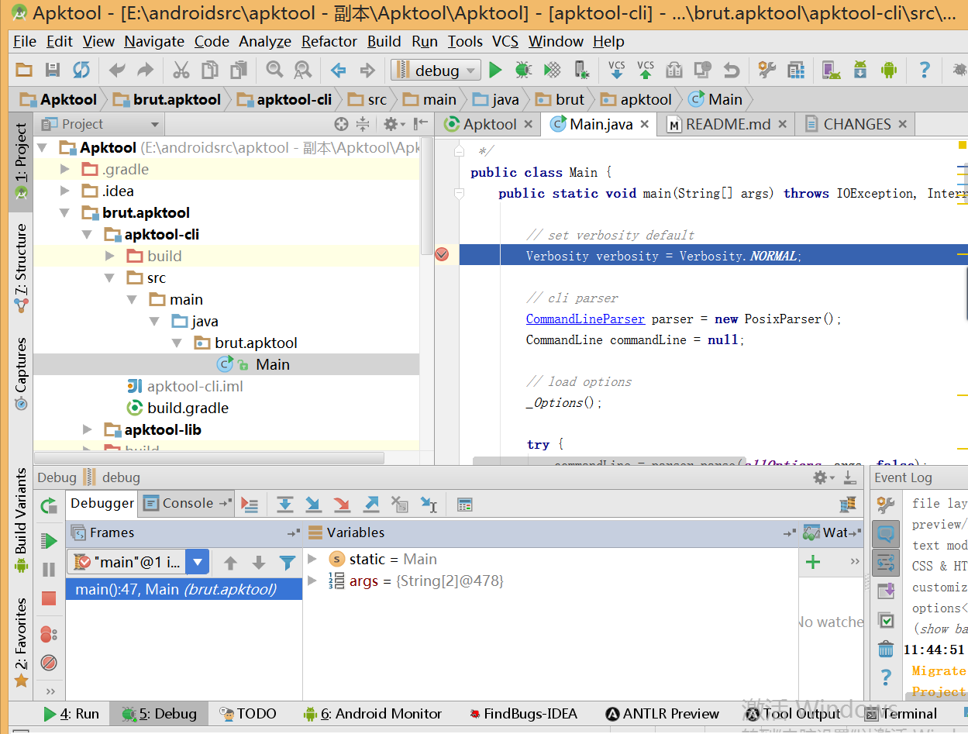Click Evaluate Expression calculator icon
The height and width of the screenshot is (734, 968).
pyautogui.click(x=465, y=505)
